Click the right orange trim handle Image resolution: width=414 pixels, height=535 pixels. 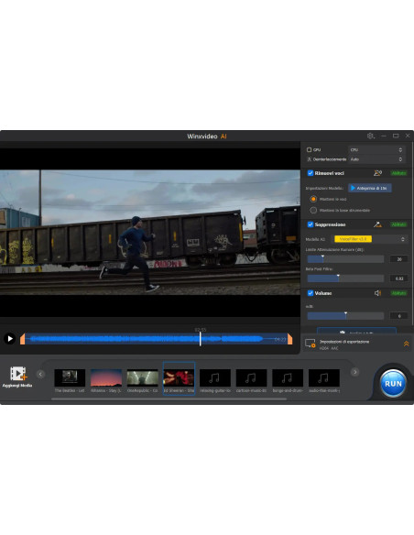coord(289,339)
